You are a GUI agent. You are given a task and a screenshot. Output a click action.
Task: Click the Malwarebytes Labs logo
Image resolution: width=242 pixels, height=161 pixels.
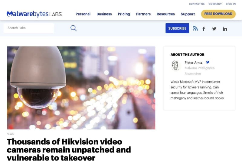point(34,14)
